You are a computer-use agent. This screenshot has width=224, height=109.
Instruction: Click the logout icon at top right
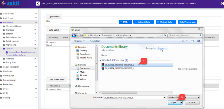pos(222,4)
